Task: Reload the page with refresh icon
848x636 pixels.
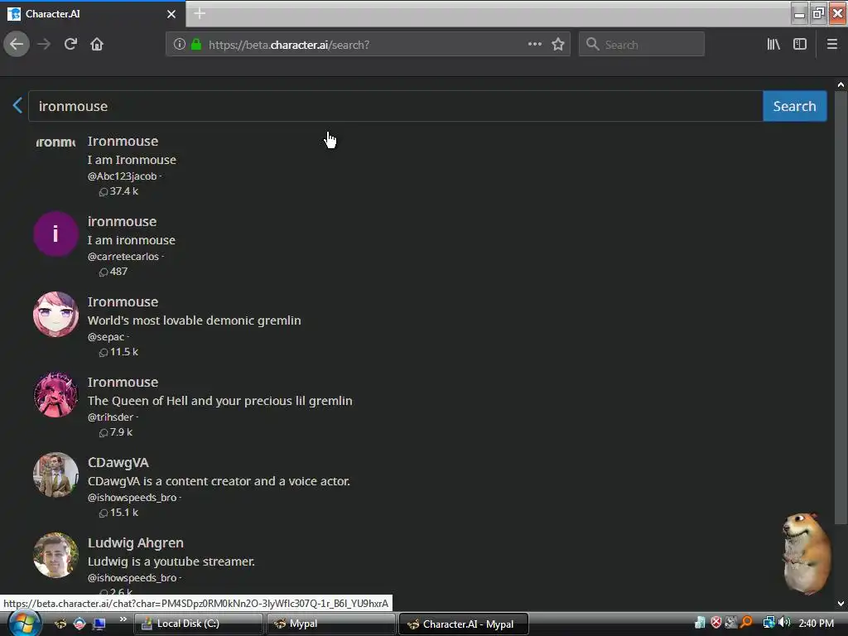Action: click(x=70, y=44)
